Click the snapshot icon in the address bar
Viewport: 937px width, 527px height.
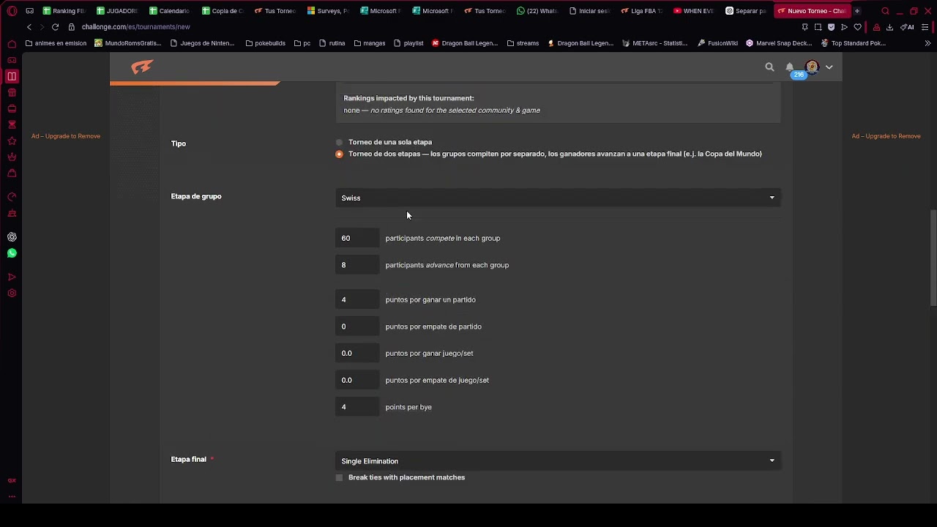818,27
